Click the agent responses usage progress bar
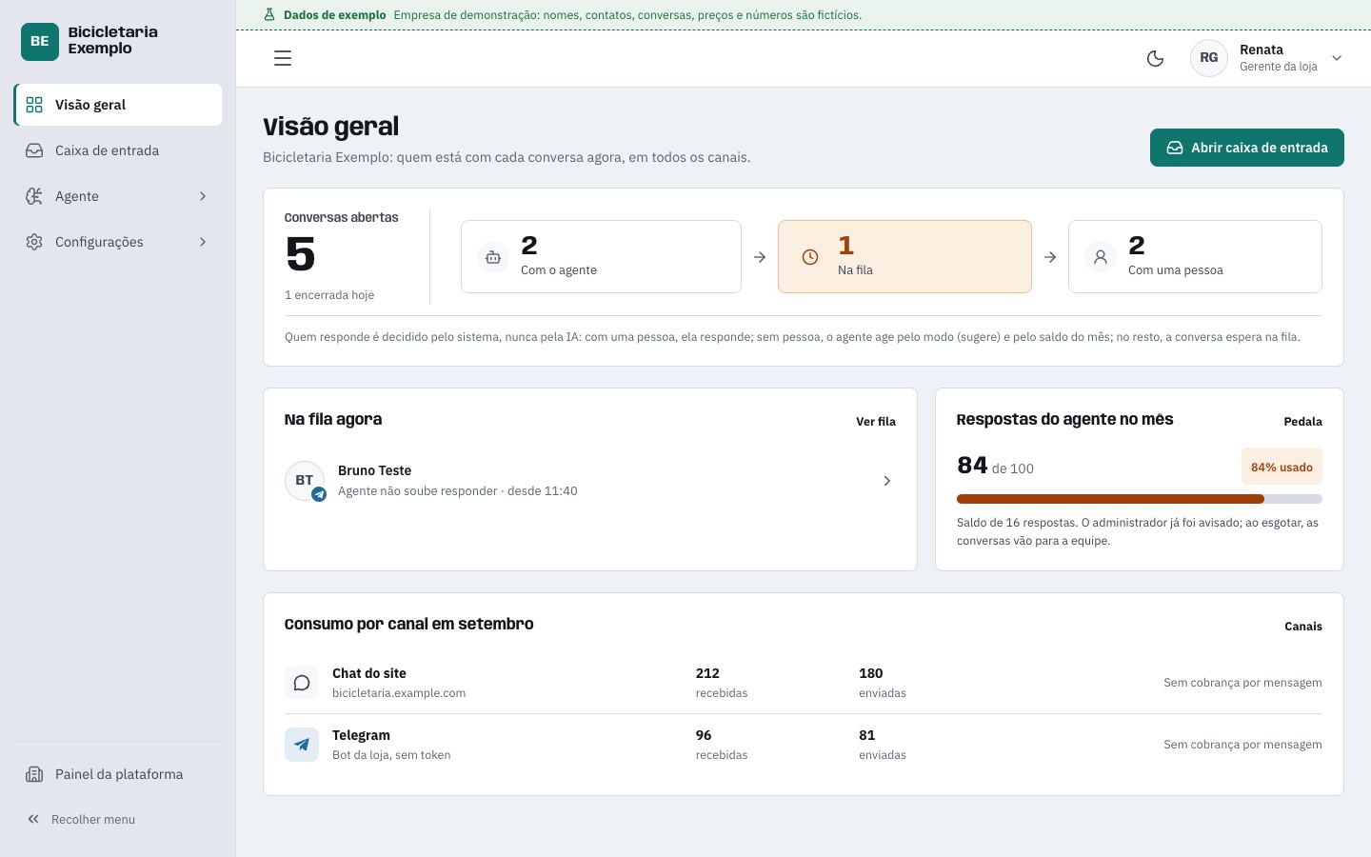The width and height of the screenshot is (1371, 857). point(1140,499)
